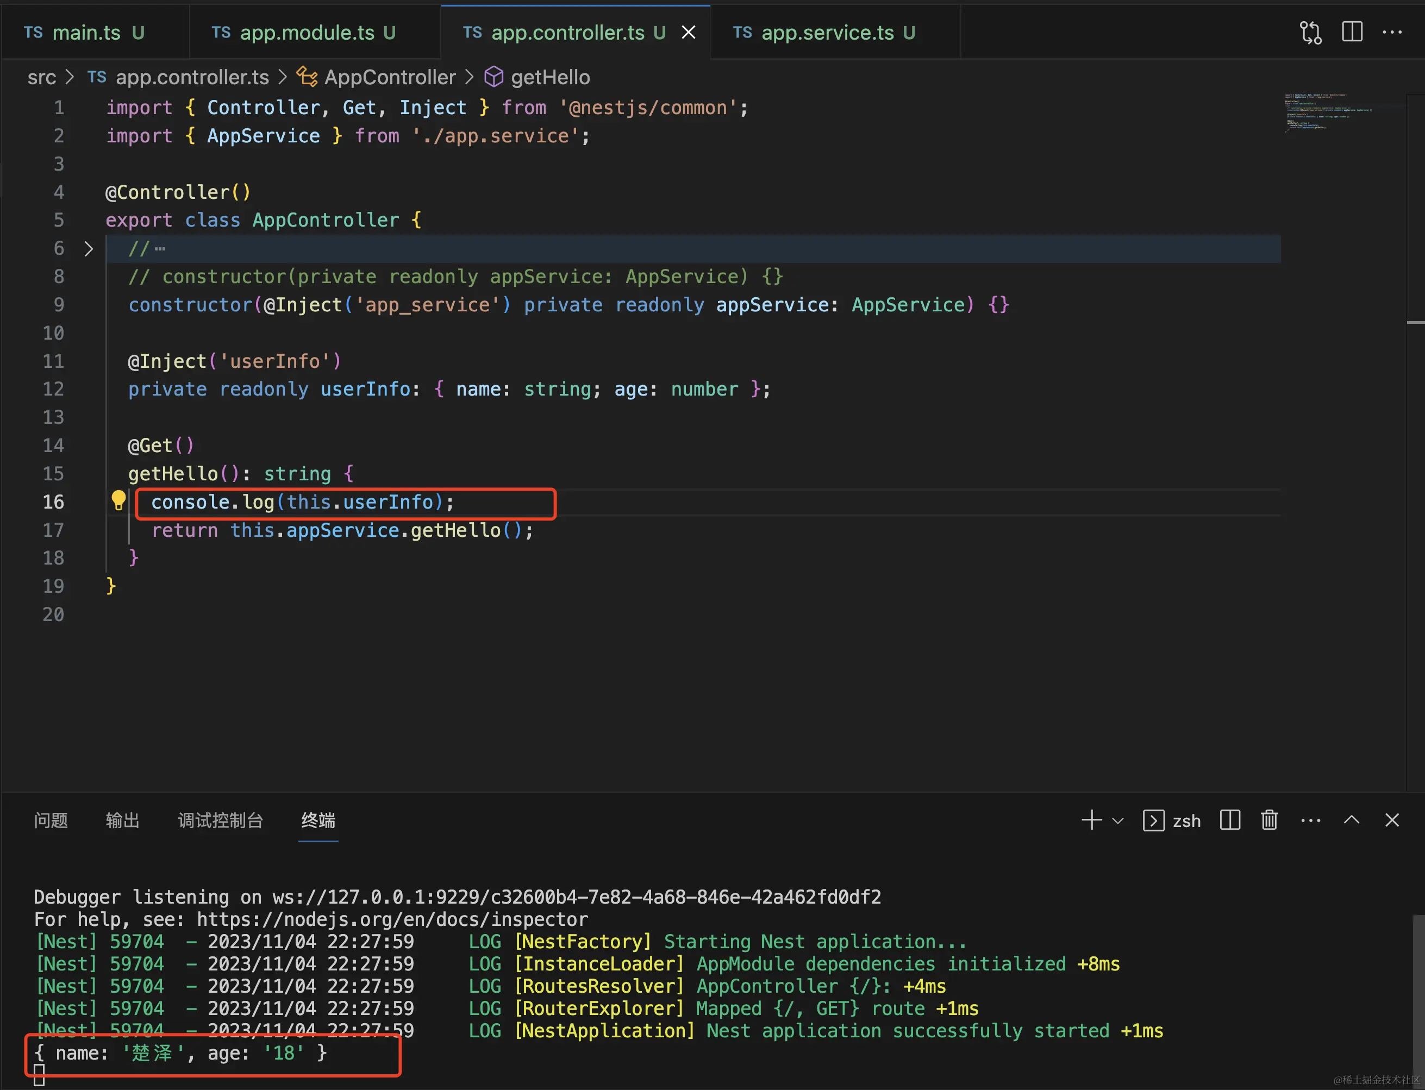Click the ws://127.0.0.1:9229 debugger URL
The height and width of the screenshot is (1090, 1425).
point(576,897)
